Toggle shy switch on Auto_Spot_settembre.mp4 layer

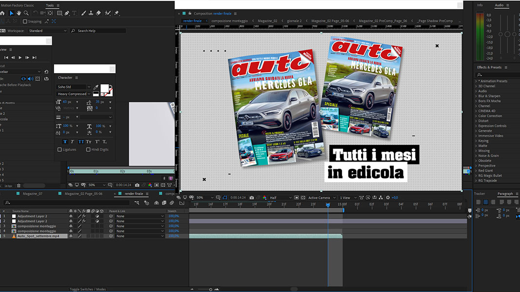pos(71,236)
